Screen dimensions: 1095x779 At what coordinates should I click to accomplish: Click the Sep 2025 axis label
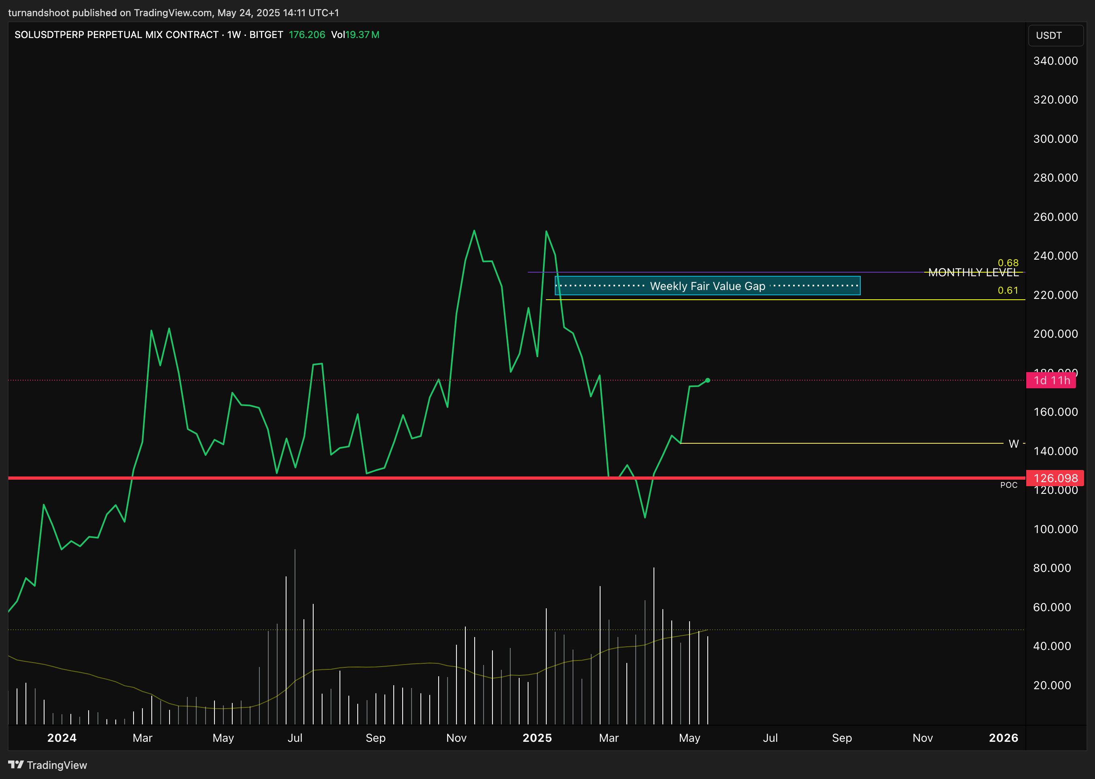pos(842,738)
